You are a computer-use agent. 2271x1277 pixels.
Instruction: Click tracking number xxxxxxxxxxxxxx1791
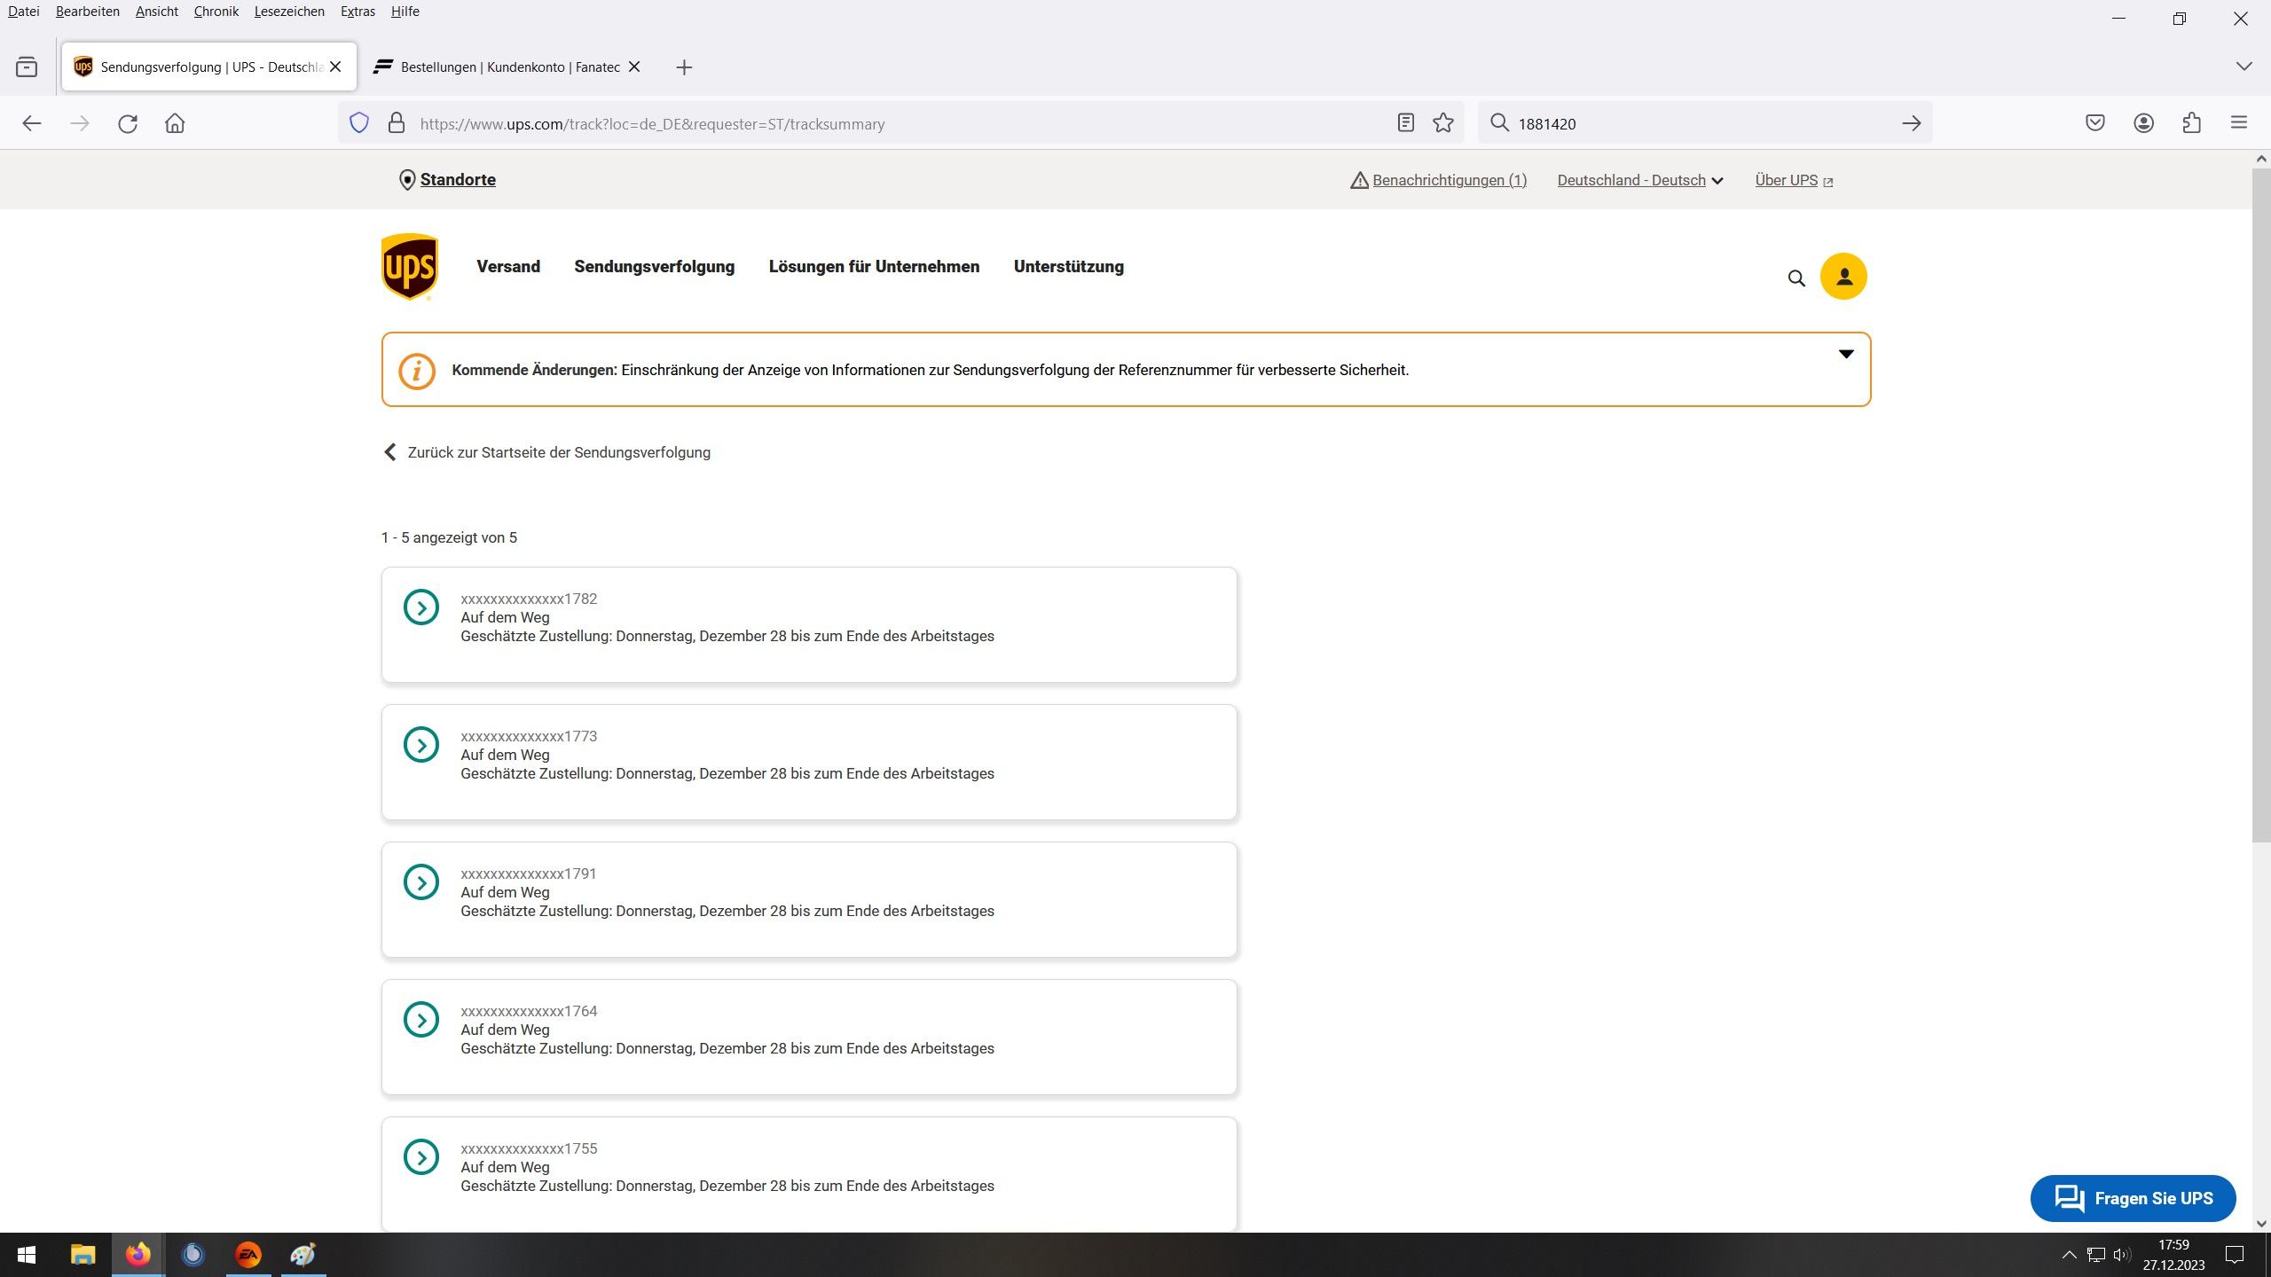point(529,874)
